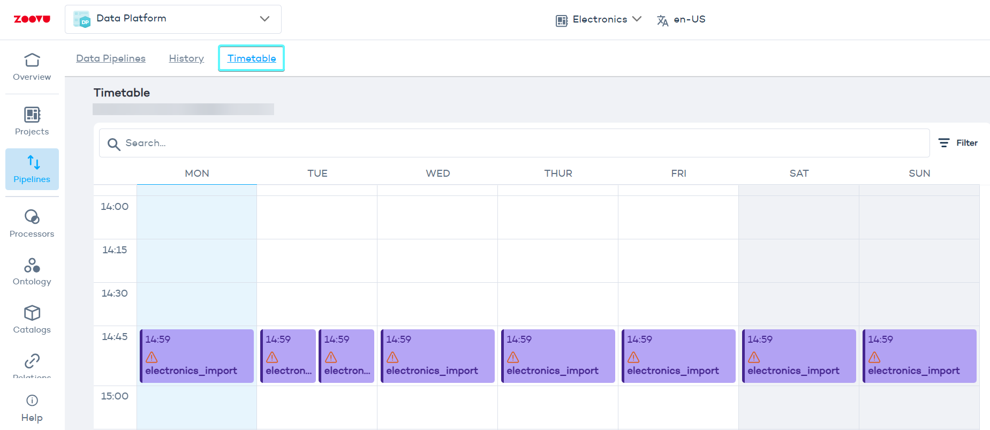This screenshot has width=990, height=430.
Task: Click the Relations link icon
Action: click(x=32, y=361)
